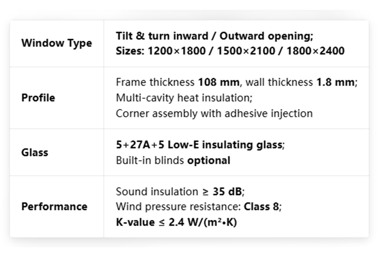The height and width of the screenshot is (257, 377).
Task: Click the "Multi-cavity heat insulation" line
Action: 184,98
